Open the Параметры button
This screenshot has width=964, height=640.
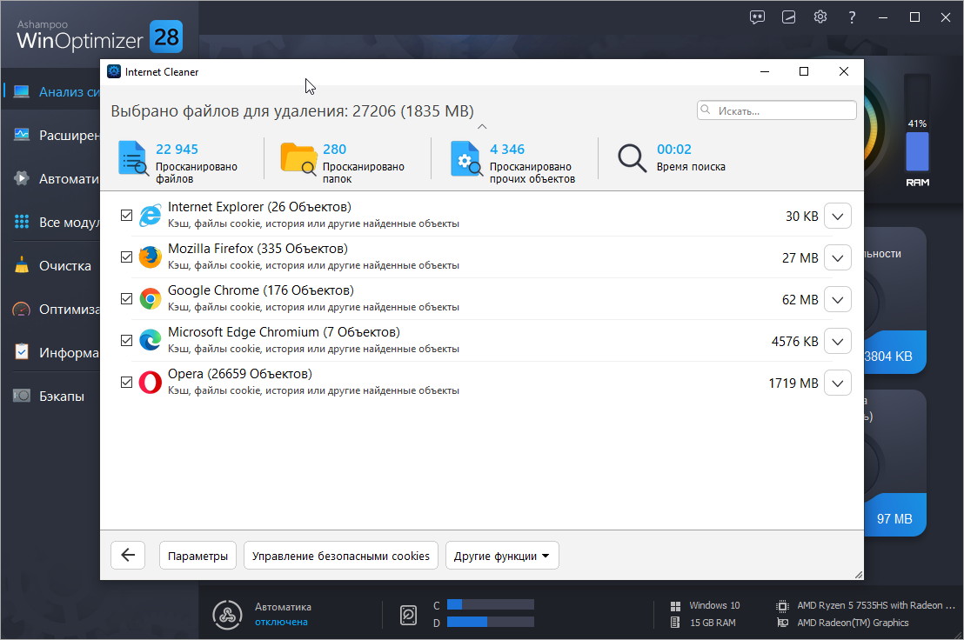click(x=197, y=556)
